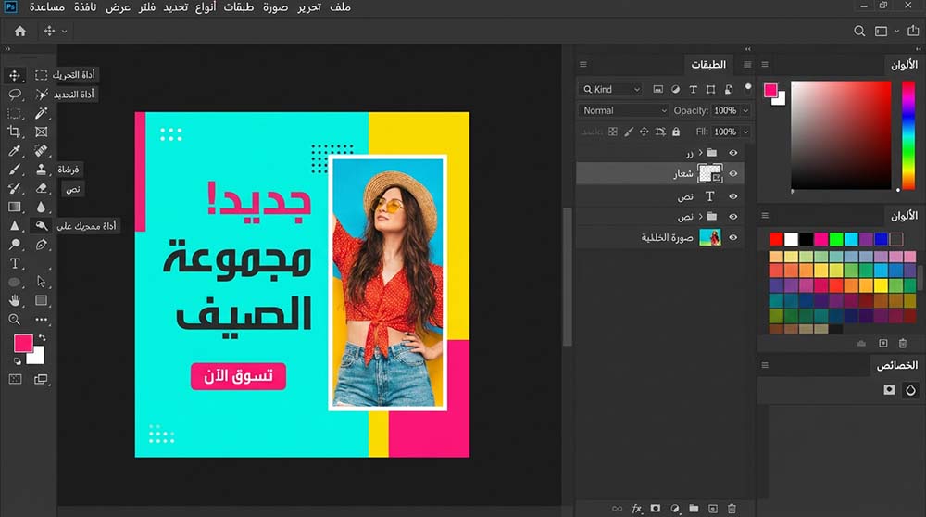Toggle Quick Mask mode icon
926x517 pixels.
(x=15, y=379)
